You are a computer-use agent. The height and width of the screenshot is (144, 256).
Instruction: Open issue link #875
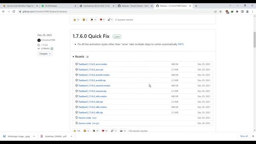click(181, 44)
